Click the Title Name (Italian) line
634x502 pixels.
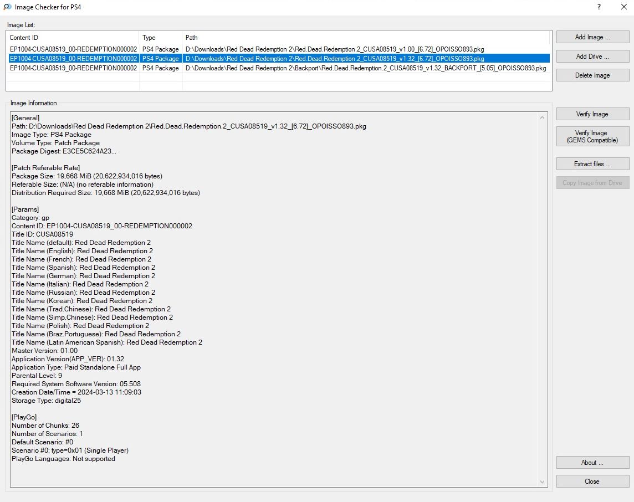80,284
